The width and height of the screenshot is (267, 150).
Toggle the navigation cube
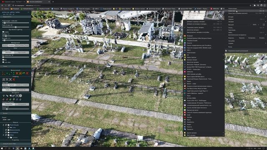(x=20, y=95)
